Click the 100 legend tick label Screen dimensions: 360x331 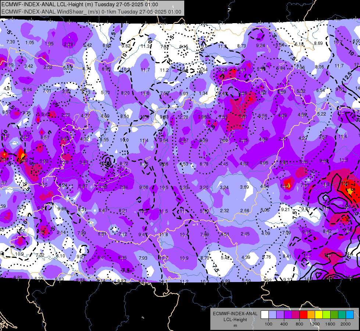tap(268, 324)
